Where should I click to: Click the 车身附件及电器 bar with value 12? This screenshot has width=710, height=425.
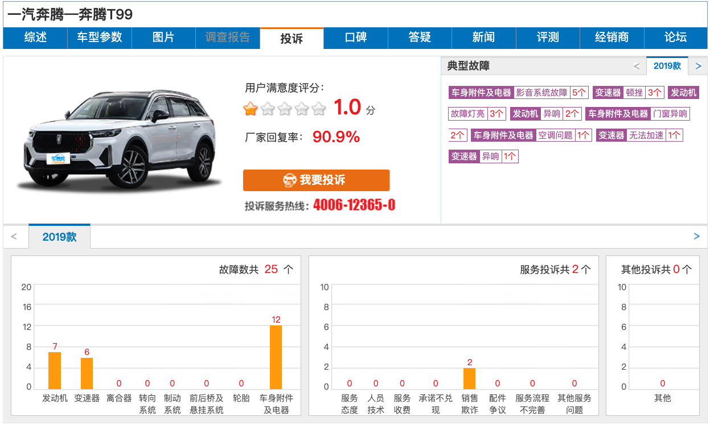pos(276,357)
